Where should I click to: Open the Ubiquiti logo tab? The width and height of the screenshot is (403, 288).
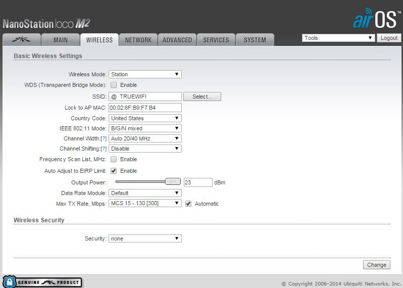[22, 40]
